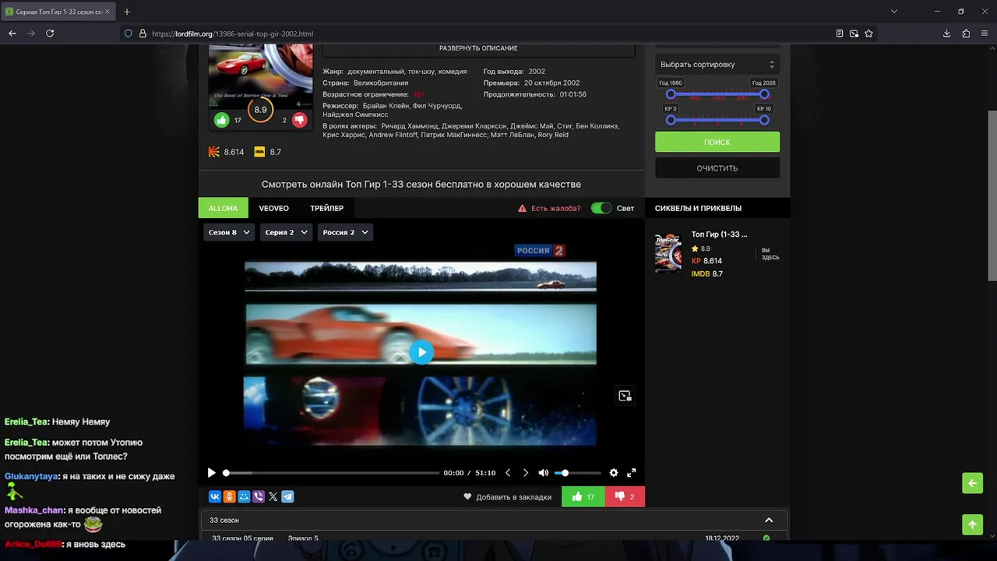Click the video progress bar
Screen dimensions: 997x561
(331, 473)
